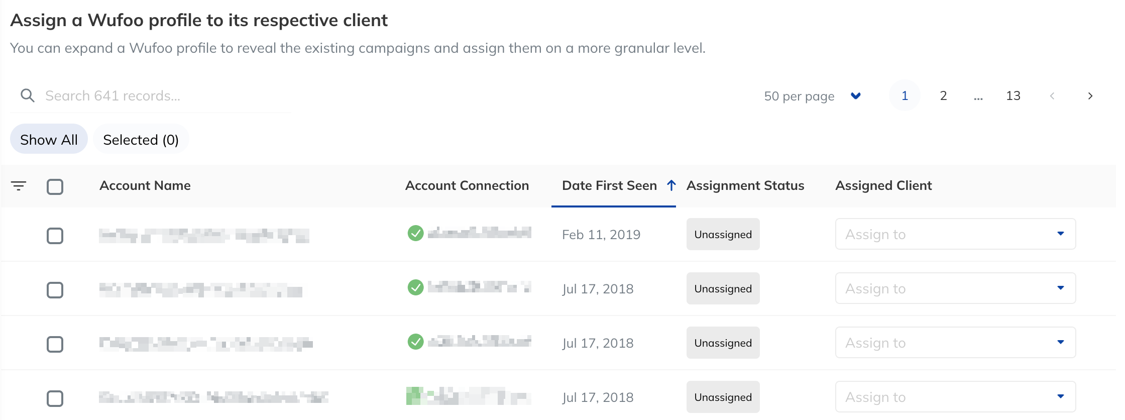
Task: Open Assign to dropdown for Feb 11, 2019 row
Action: [x=955, y=234]
